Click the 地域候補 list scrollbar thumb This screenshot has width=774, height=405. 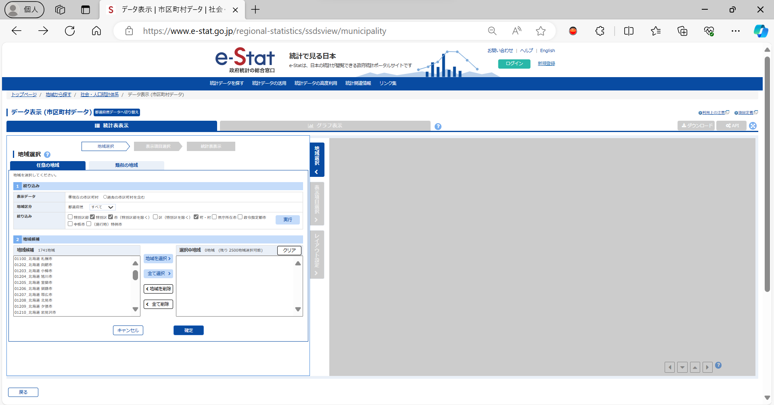(x=135, y=275)
